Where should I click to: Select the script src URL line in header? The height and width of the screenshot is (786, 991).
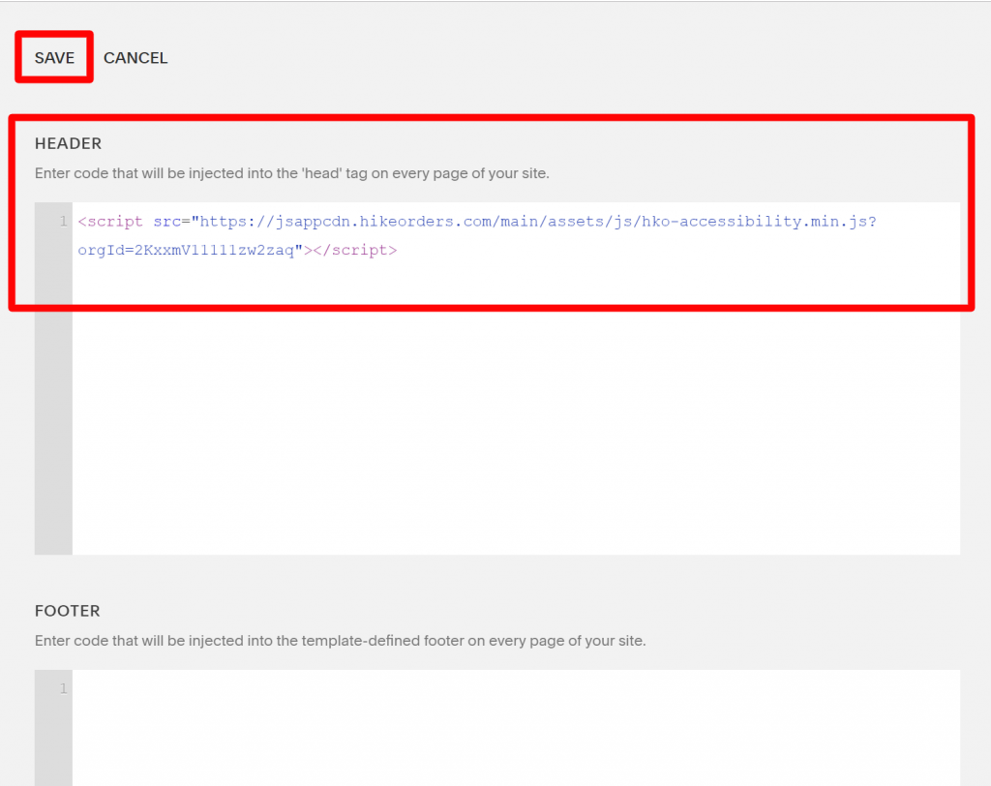477,222
